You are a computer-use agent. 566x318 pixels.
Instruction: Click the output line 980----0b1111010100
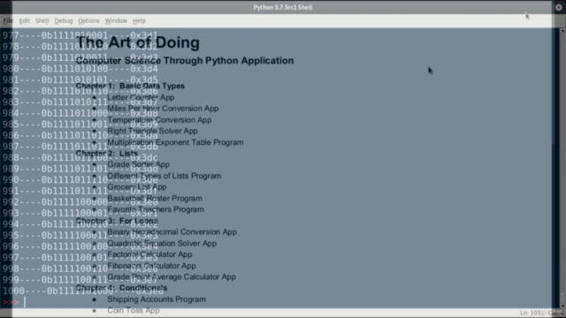pyautogui.click(x=80, y=69)
